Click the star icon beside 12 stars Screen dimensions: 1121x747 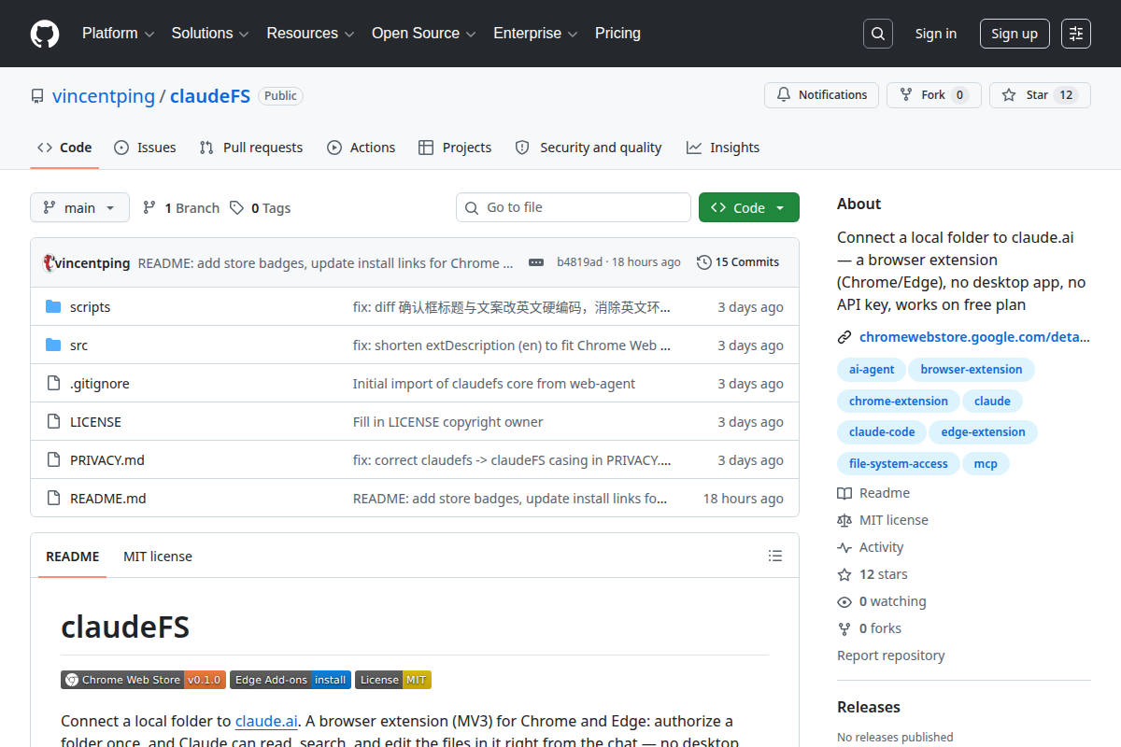click(x=844, y=574)
